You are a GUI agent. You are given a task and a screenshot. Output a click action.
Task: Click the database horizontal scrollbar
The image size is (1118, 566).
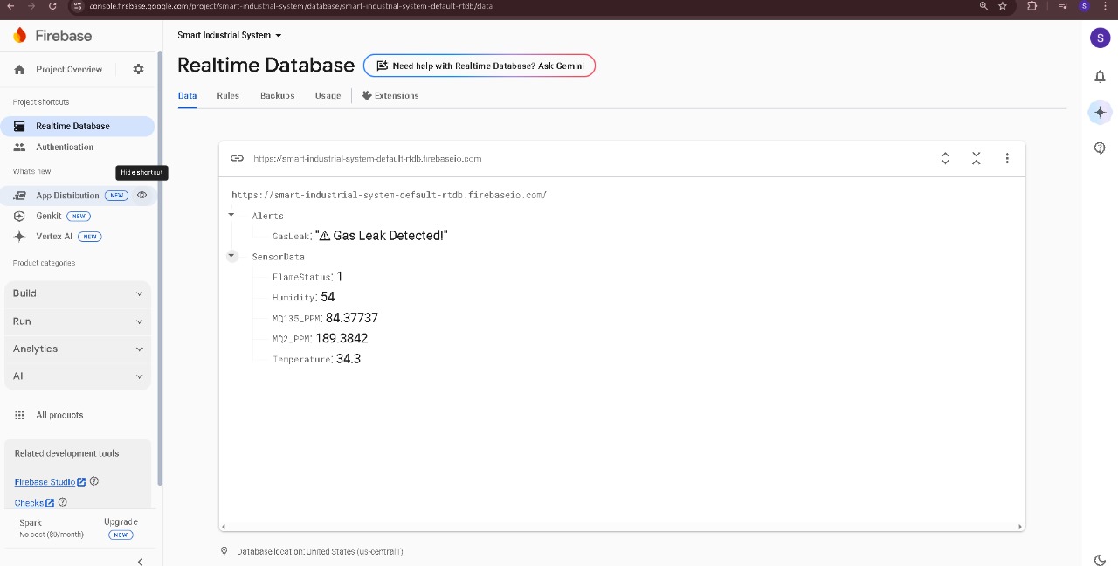pyautogui.click(x=621, y=527)
